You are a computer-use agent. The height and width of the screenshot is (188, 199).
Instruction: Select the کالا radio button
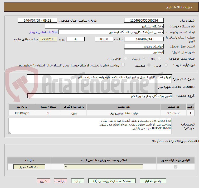(159, 59)
